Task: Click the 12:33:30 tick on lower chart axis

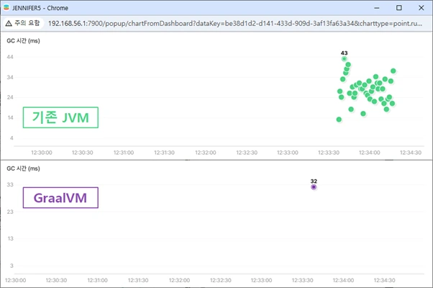Action: (x=302, y=280)
